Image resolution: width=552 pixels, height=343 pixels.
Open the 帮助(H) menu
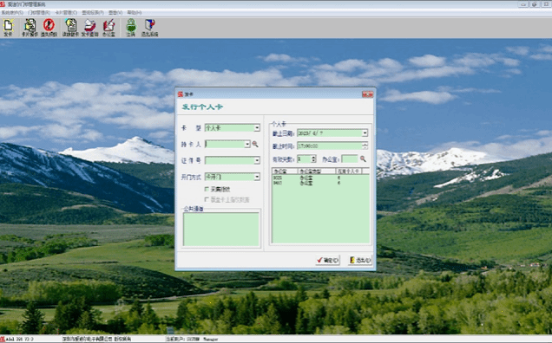(135, 13)
